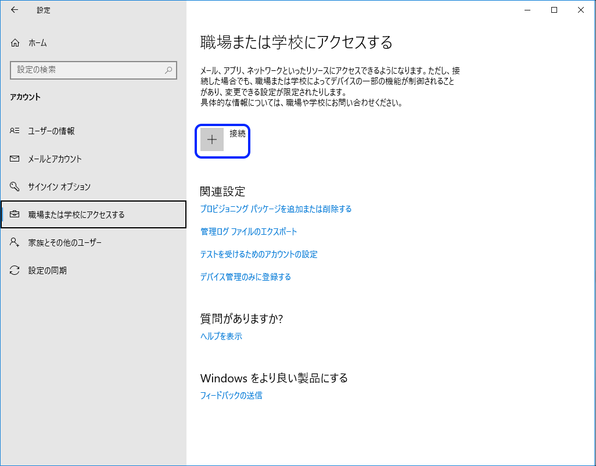Focus the 設定の検索 search field
Viewport: 596px width, 466px height.
point(94,70)
